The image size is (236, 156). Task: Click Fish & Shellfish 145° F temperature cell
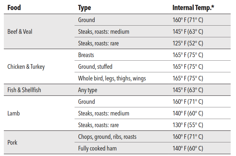tap(188, 90)
